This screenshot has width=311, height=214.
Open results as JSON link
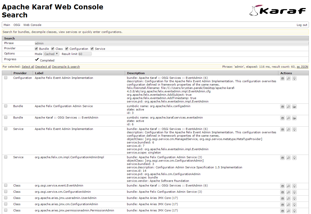click(x=302, y=67)
